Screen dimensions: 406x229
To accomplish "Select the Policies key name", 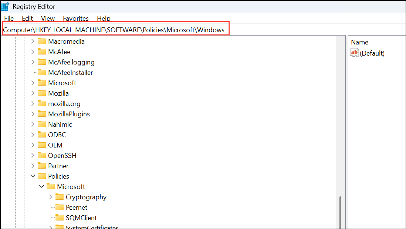I will point(58,176).
